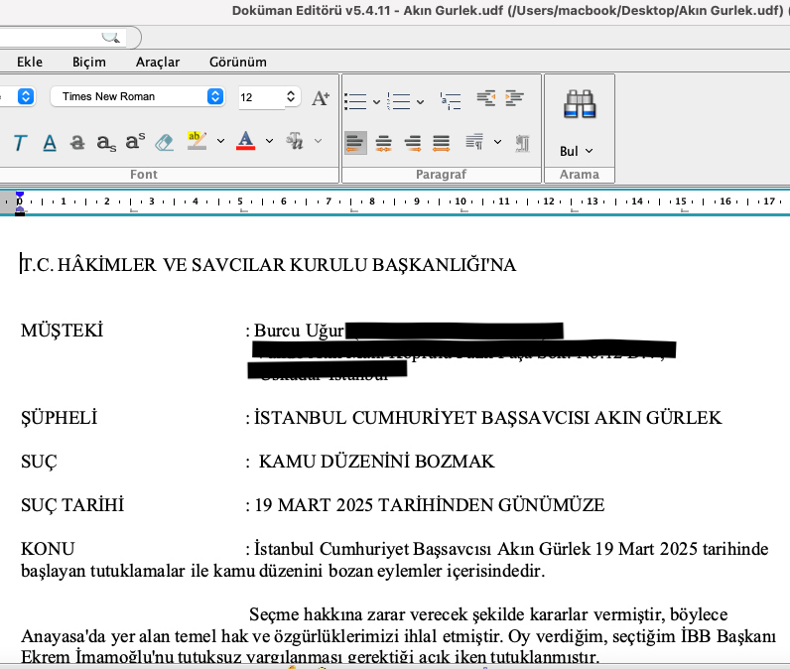The height and width of the screenshot is (669, 790).
Task: Insert a bulleted list
Action: [355, 101]
